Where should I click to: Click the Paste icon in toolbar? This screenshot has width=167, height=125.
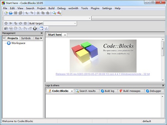point(48,13)
